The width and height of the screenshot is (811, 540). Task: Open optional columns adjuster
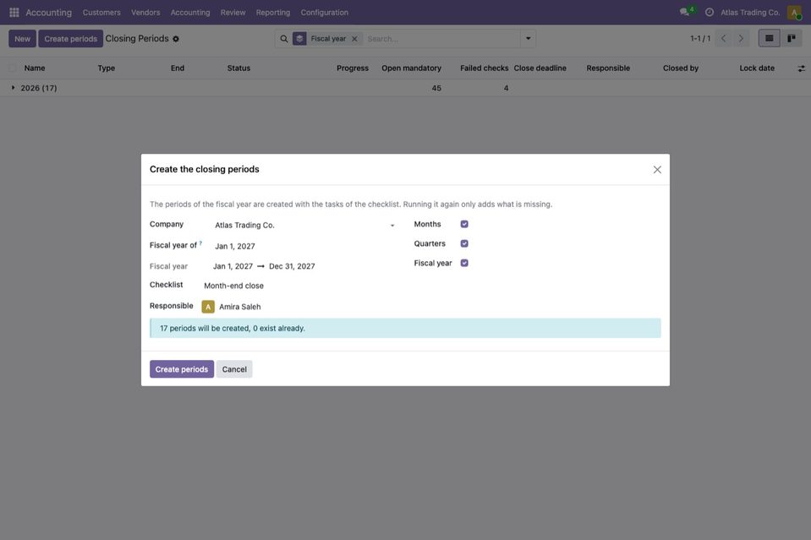pyautogui.click(x=801, y=68)
